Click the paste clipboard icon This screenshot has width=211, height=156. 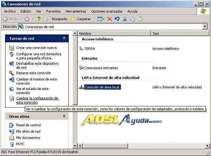coord(140,19)
